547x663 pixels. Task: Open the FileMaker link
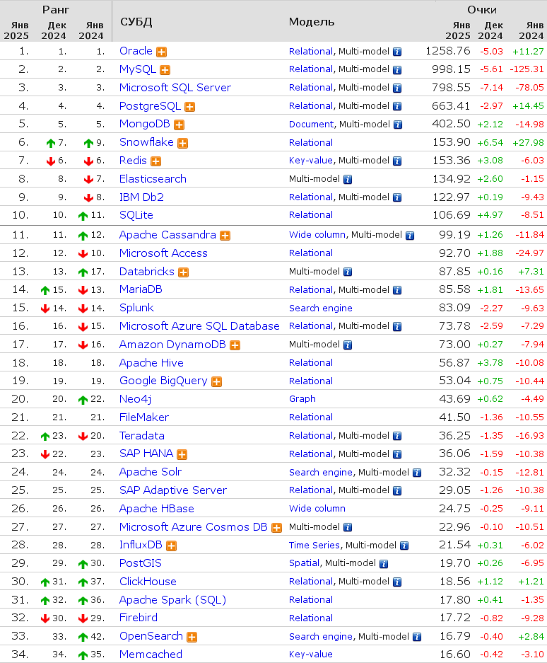click(144, 417)
